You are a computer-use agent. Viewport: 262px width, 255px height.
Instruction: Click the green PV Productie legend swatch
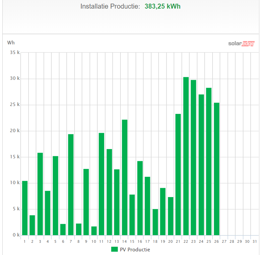[x=114, y=249]
